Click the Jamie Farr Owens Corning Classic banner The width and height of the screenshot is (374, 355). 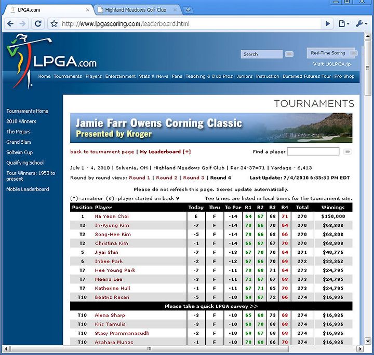pos(211,128)
